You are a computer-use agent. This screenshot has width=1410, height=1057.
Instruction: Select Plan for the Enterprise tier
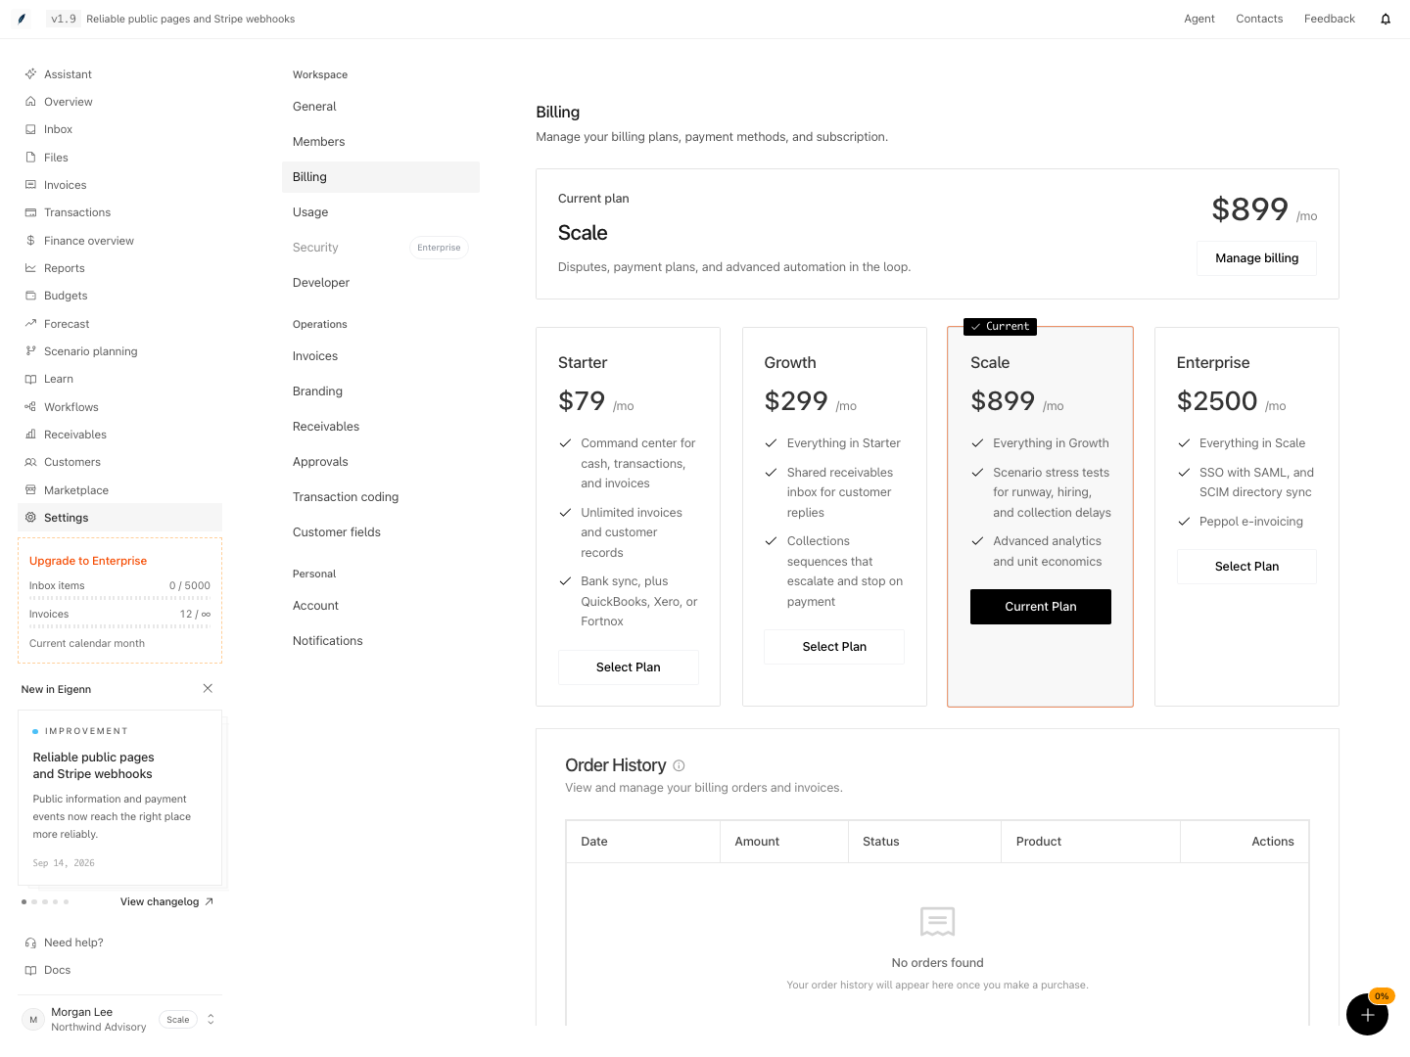coord(1246,567)
